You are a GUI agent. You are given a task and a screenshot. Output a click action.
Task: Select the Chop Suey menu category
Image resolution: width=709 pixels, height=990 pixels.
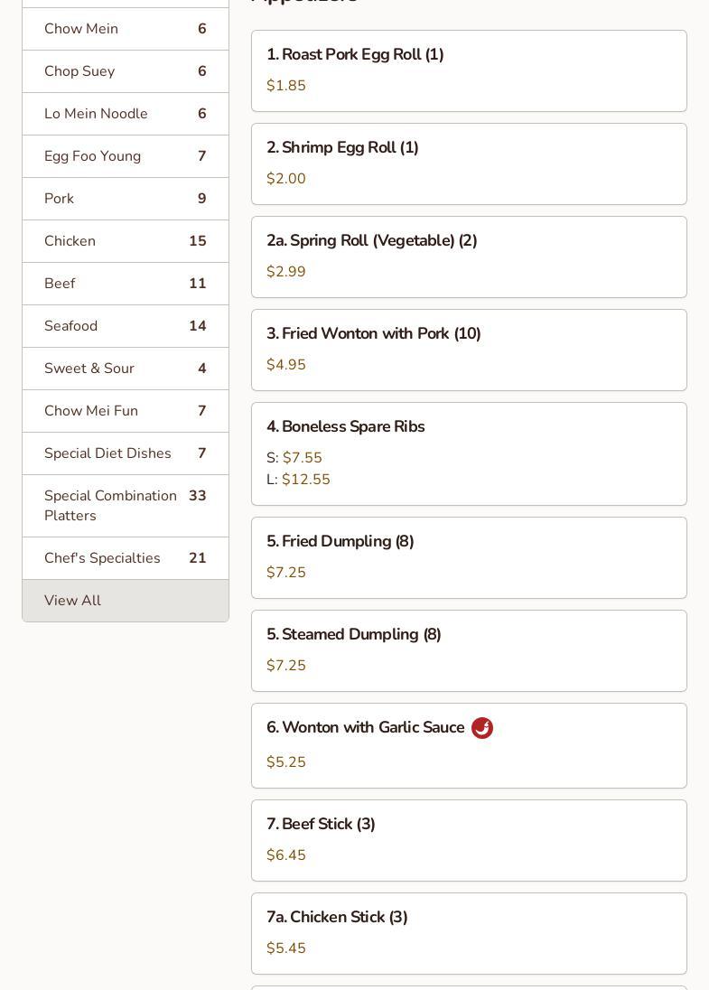click(x=125, y=71)
